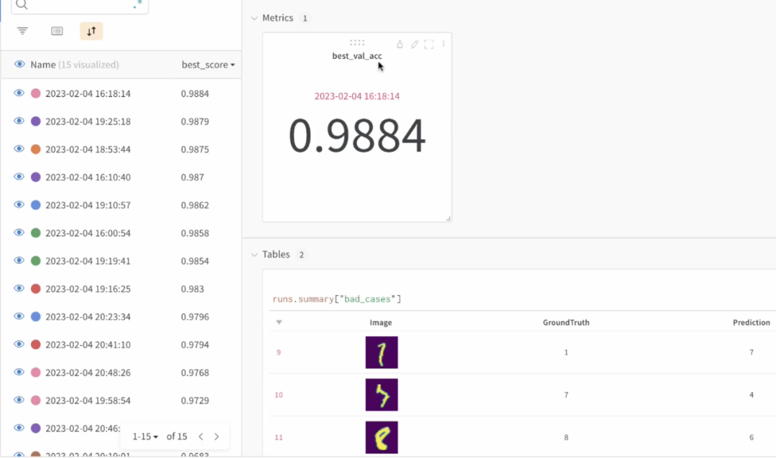This screenshot has width=776, height=458.
Task: Open the filter runs icon
Action: [x=22, y=31]
